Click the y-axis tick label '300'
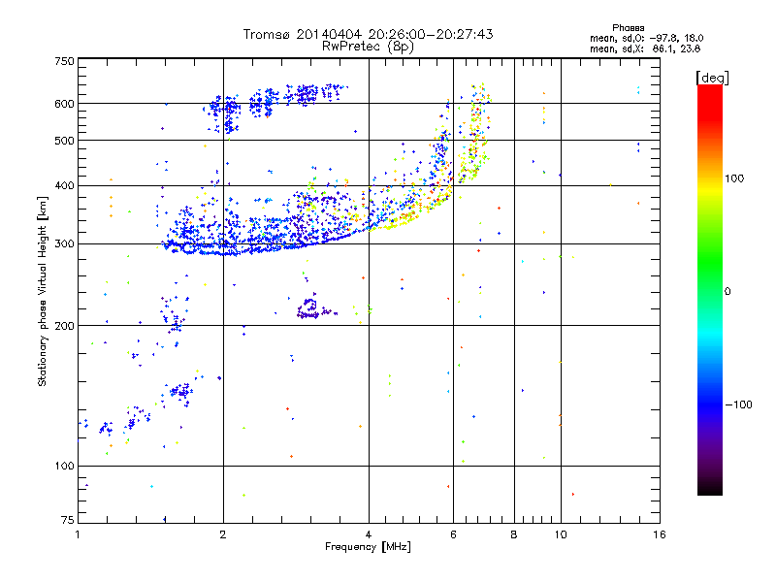 64,243
